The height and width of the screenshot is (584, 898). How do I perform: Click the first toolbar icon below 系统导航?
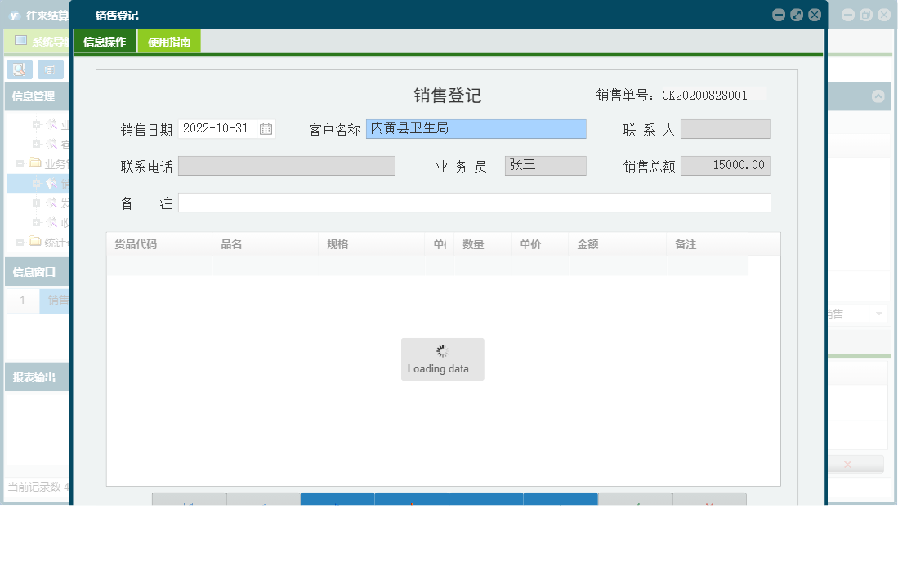pos(18,69)
